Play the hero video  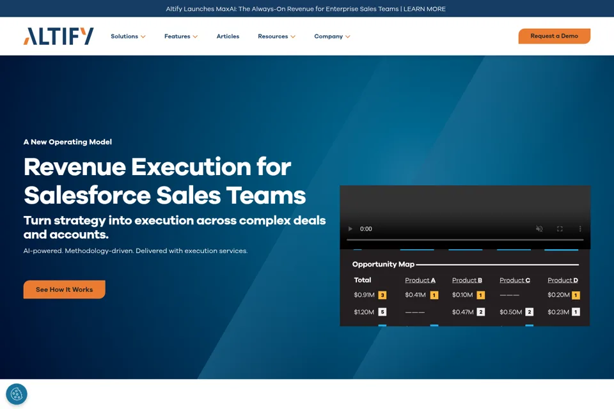(350, 229)
